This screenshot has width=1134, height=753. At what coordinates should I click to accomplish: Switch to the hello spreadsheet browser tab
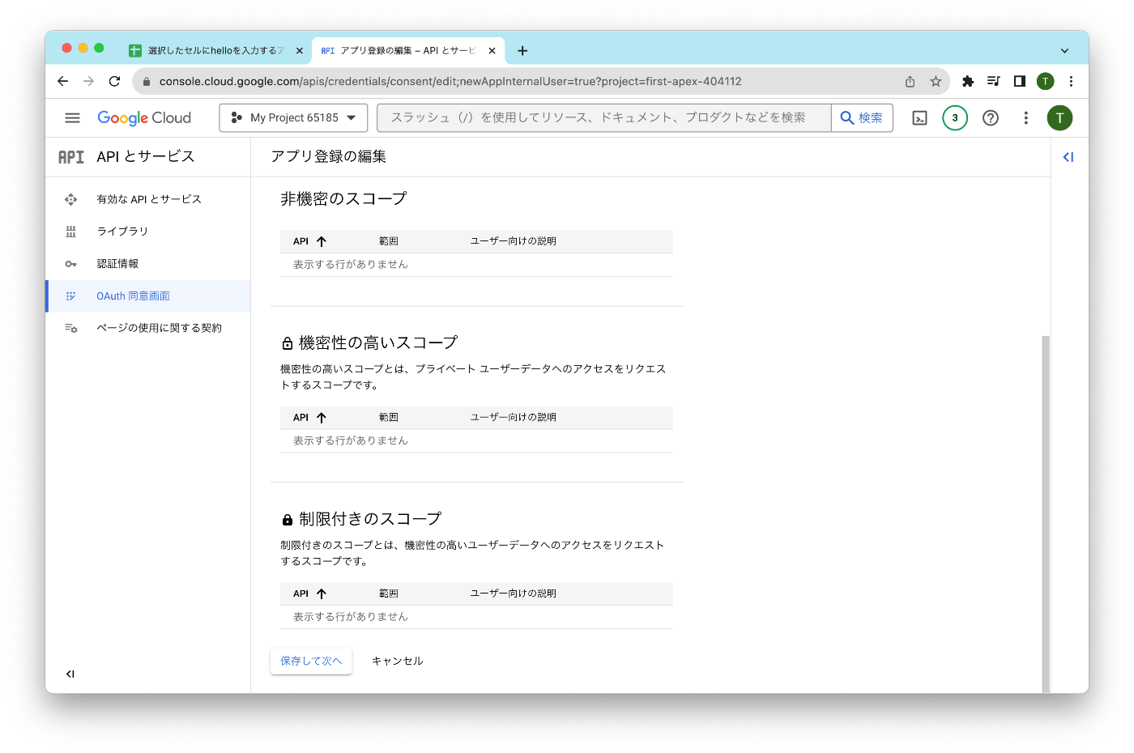point(215,50)
